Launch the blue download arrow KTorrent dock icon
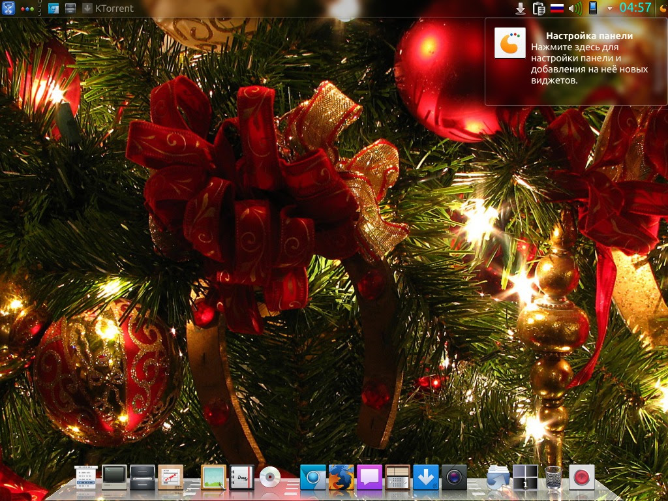This screenshot has height=501, width=668. [x=425, y=477]
